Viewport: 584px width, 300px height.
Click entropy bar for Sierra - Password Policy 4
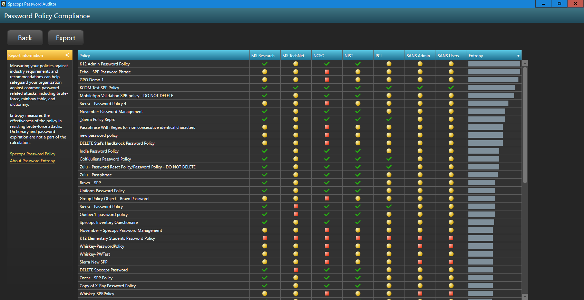pyautogui.click(x=488, y=103)
